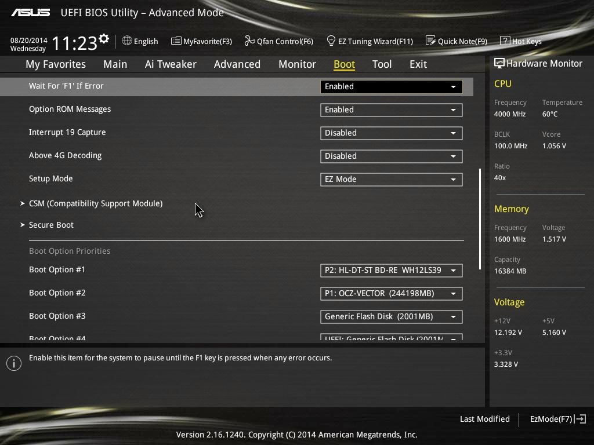
Task: Click the Vcore 1.056 V reading
Action: coord(554,145)
